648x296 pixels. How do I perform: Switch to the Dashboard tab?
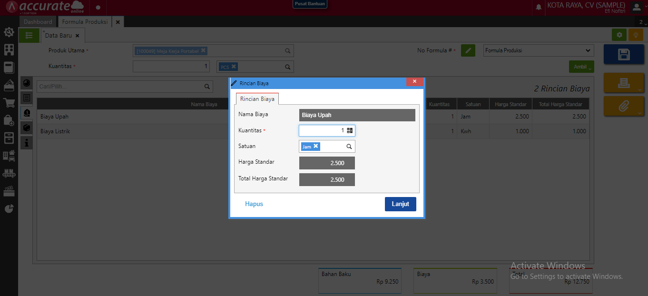coord(38,22)
